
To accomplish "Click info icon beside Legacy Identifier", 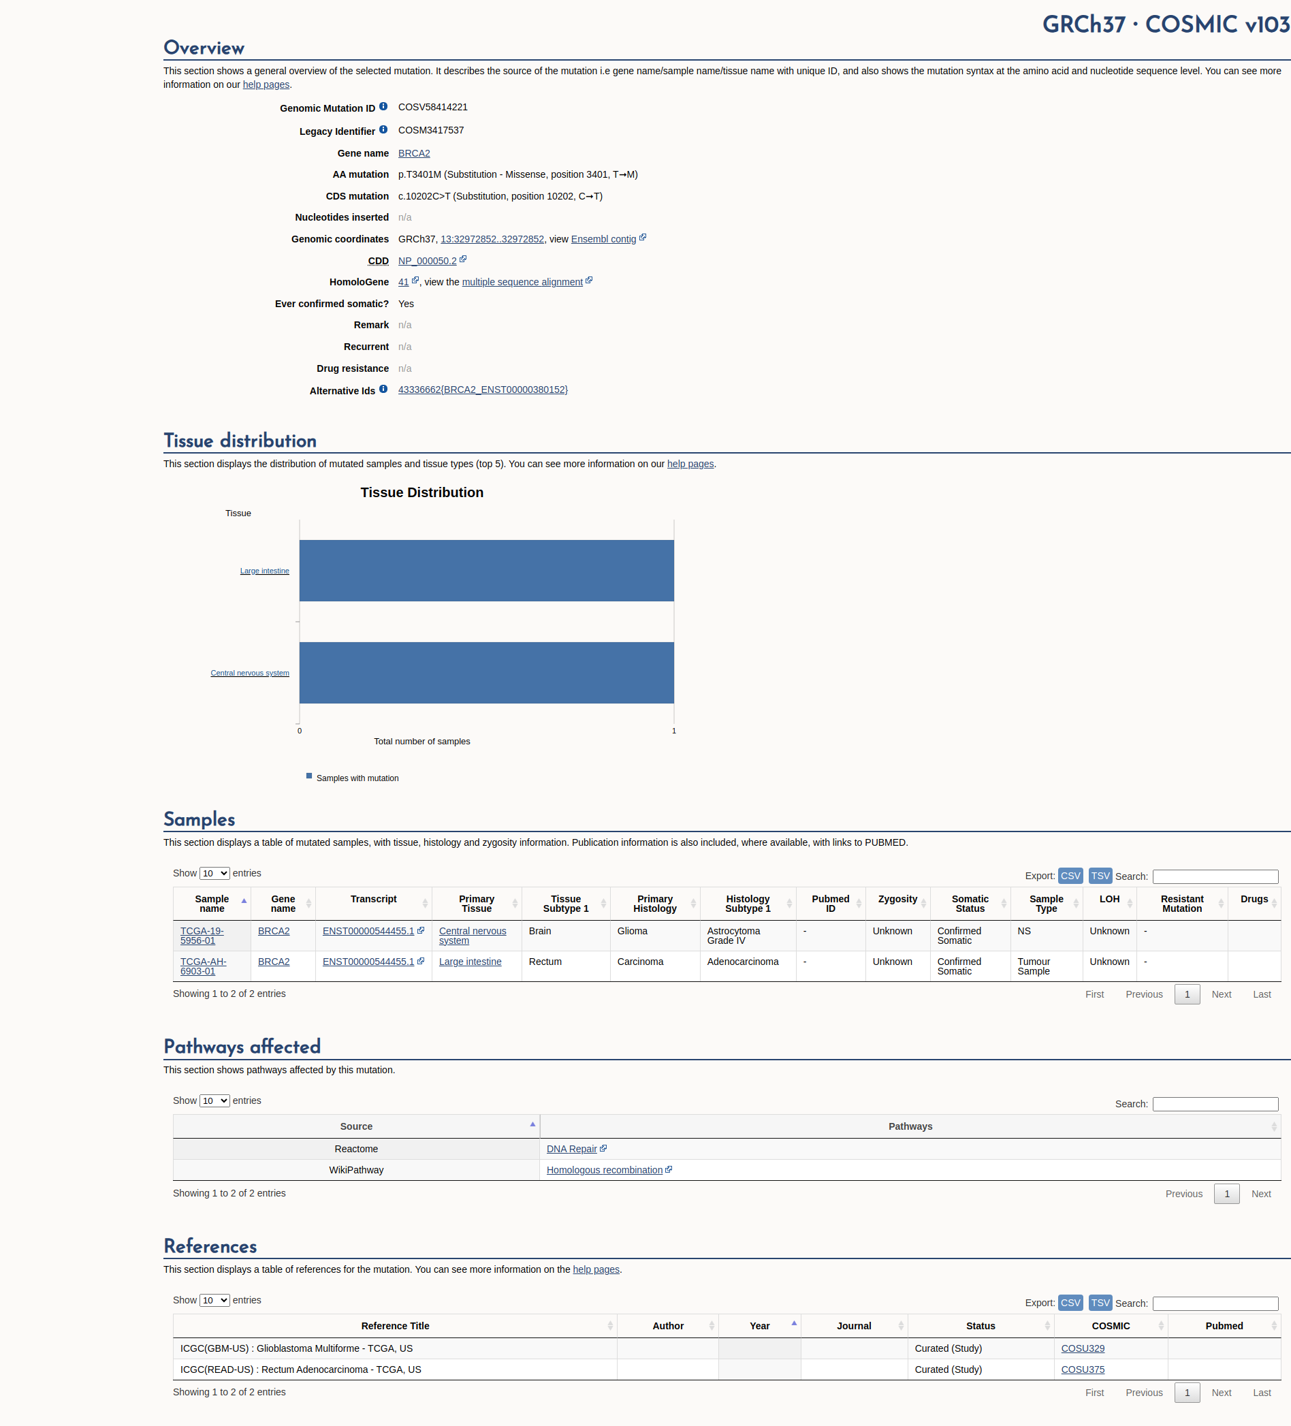I will tap(383, 129).
